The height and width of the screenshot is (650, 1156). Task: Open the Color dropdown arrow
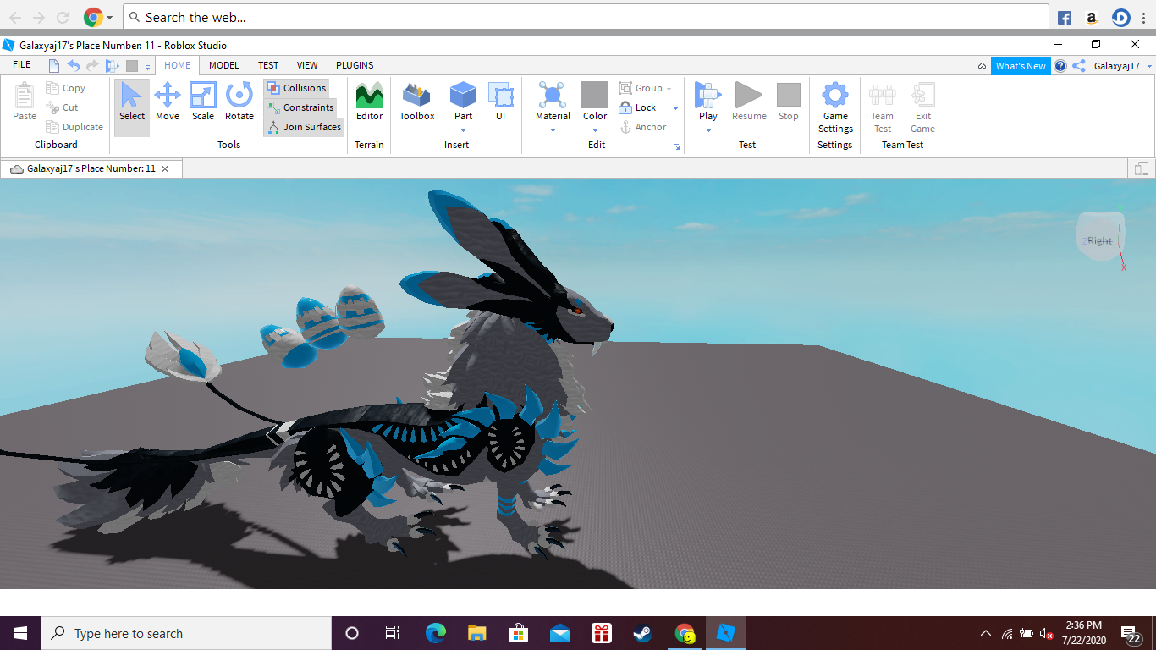pyautogui.click(x=595, y=130)
